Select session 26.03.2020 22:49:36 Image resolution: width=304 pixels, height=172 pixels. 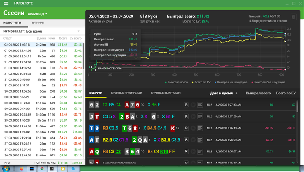click(41, 155)
